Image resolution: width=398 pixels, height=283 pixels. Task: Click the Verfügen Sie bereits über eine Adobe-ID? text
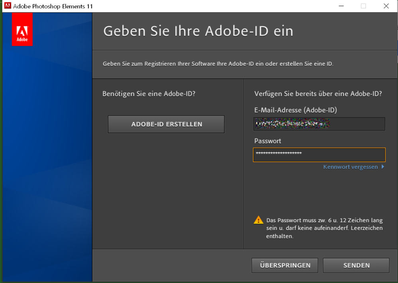coord(318,94)
